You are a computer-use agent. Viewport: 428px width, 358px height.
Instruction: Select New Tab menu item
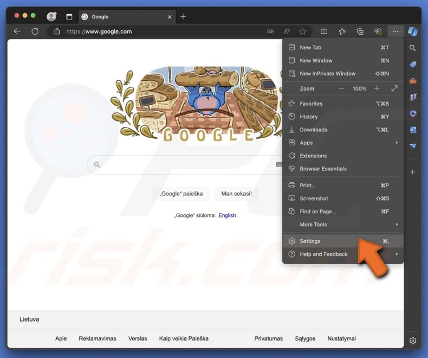click(342, 48)
